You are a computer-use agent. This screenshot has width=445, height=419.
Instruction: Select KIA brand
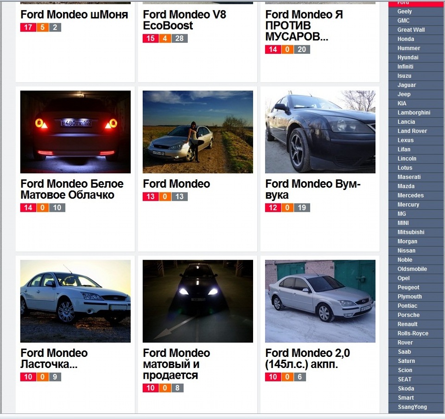click(x=417, y=103)
